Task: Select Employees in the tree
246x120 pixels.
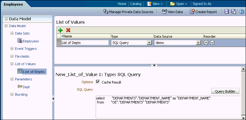Action: 31,41
